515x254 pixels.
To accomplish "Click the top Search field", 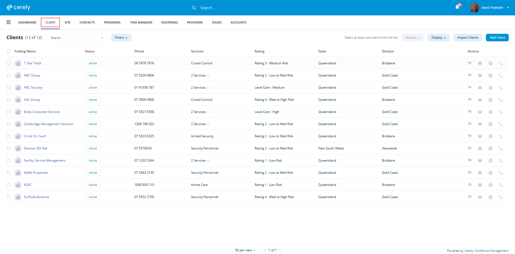I will [x=208, y=8].
